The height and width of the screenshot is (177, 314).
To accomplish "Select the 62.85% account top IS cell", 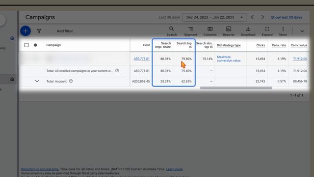I will click(186, 81).
